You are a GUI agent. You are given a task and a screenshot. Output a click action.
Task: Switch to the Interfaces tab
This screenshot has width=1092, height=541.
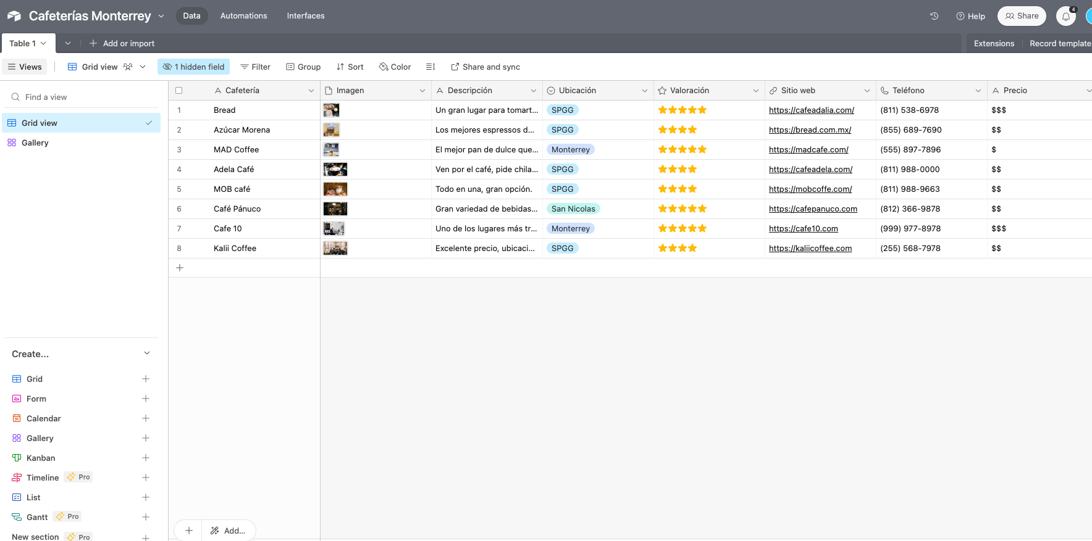[x=305, y=16]
